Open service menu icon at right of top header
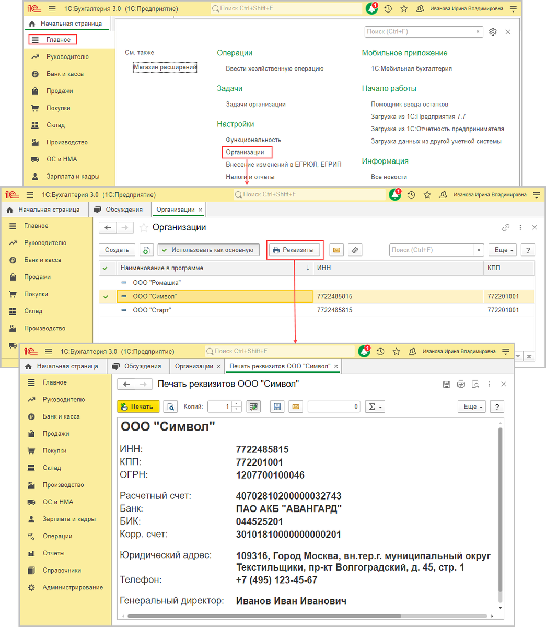Screen dimensions: 546x627 pos(513,9)
